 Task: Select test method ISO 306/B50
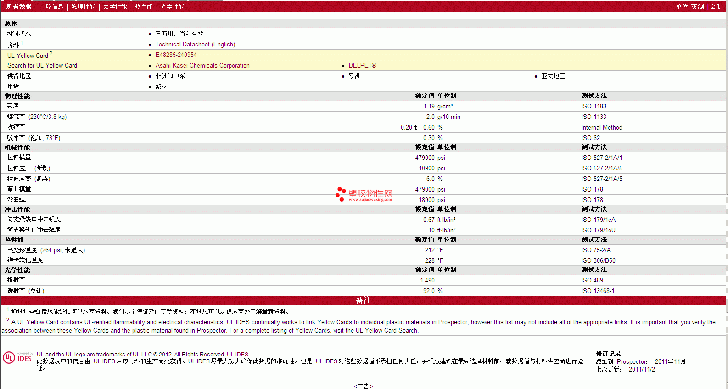coord(599,260)
